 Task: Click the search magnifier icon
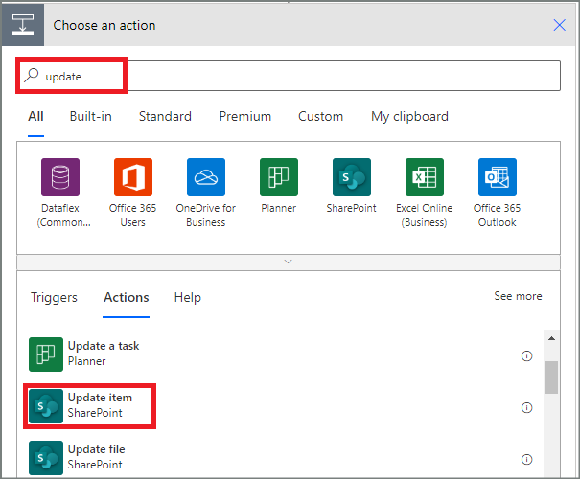[x=32, y=75]
